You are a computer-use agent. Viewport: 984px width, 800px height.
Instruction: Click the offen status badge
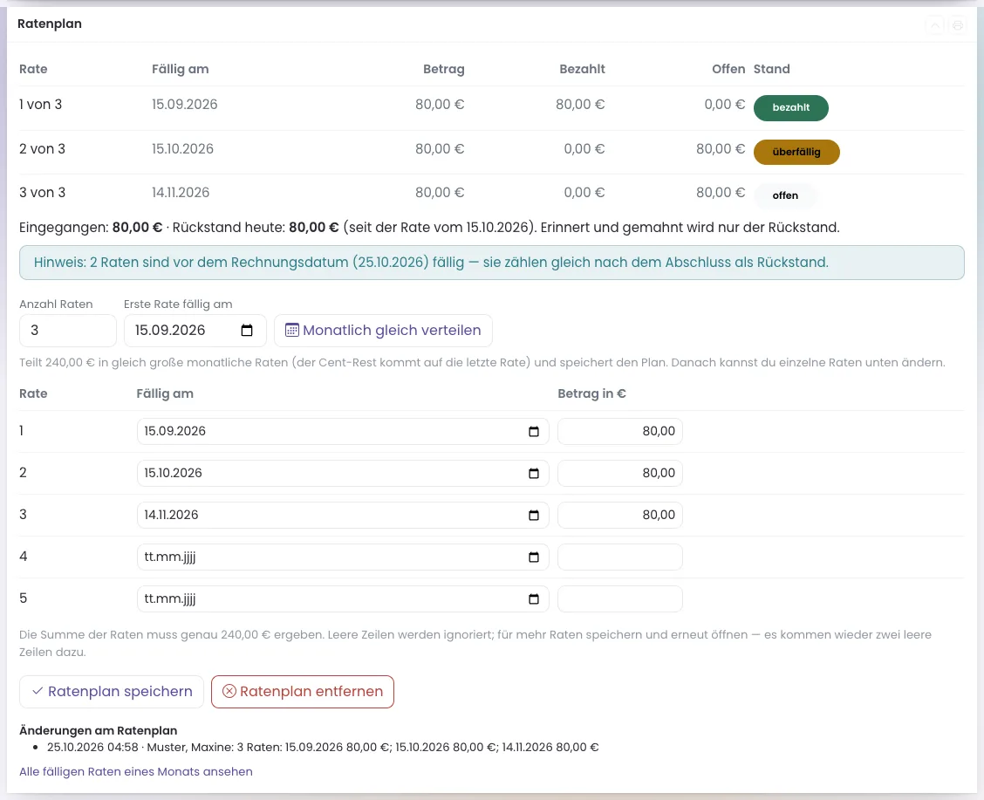pyautogui.click(x=785, y=195)
